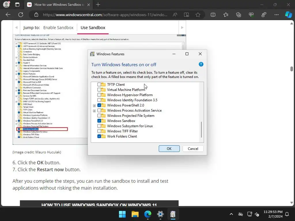Screen dimensions: 295x221
Task: Click the features list scrollbar thumb
Action: [201, 129]
